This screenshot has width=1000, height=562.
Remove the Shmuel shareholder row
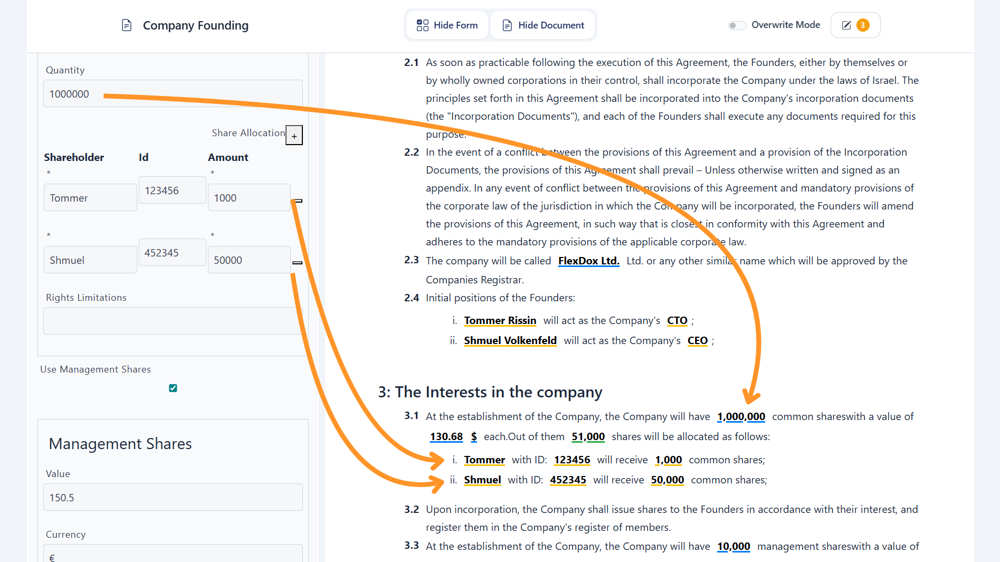(298, 263)
